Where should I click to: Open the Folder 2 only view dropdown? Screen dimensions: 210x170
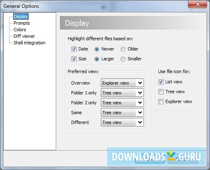pos(122,103)
